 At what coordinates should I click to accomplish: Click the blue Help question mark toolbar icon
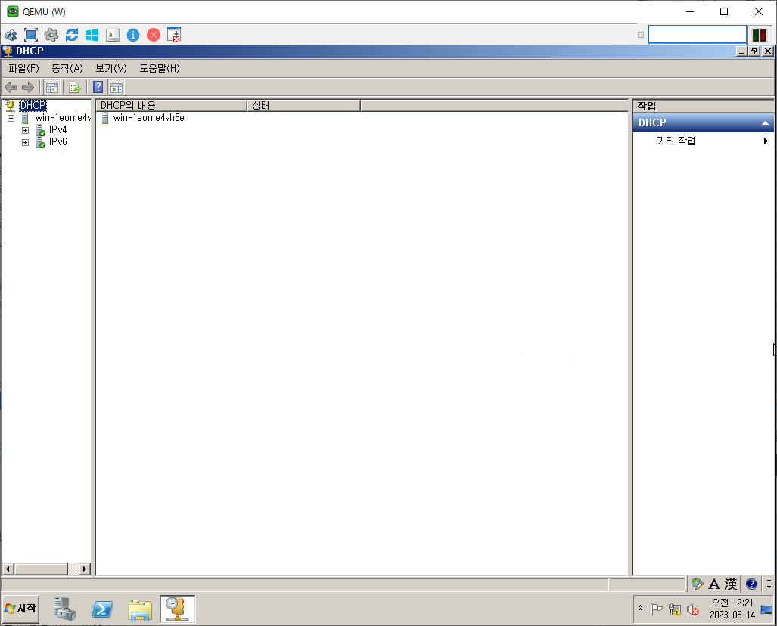click(98, 88)
